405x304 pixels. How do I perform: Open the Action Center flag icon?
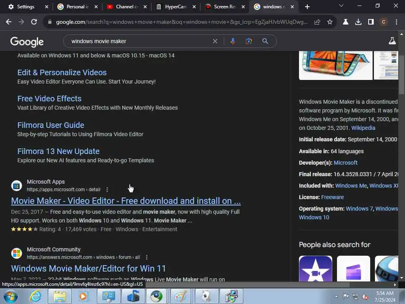(x=346, y=296)
